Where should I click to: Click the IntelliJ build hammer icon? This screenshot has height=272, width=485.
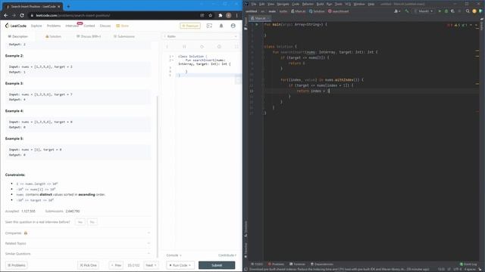click(x=407, y=11)
